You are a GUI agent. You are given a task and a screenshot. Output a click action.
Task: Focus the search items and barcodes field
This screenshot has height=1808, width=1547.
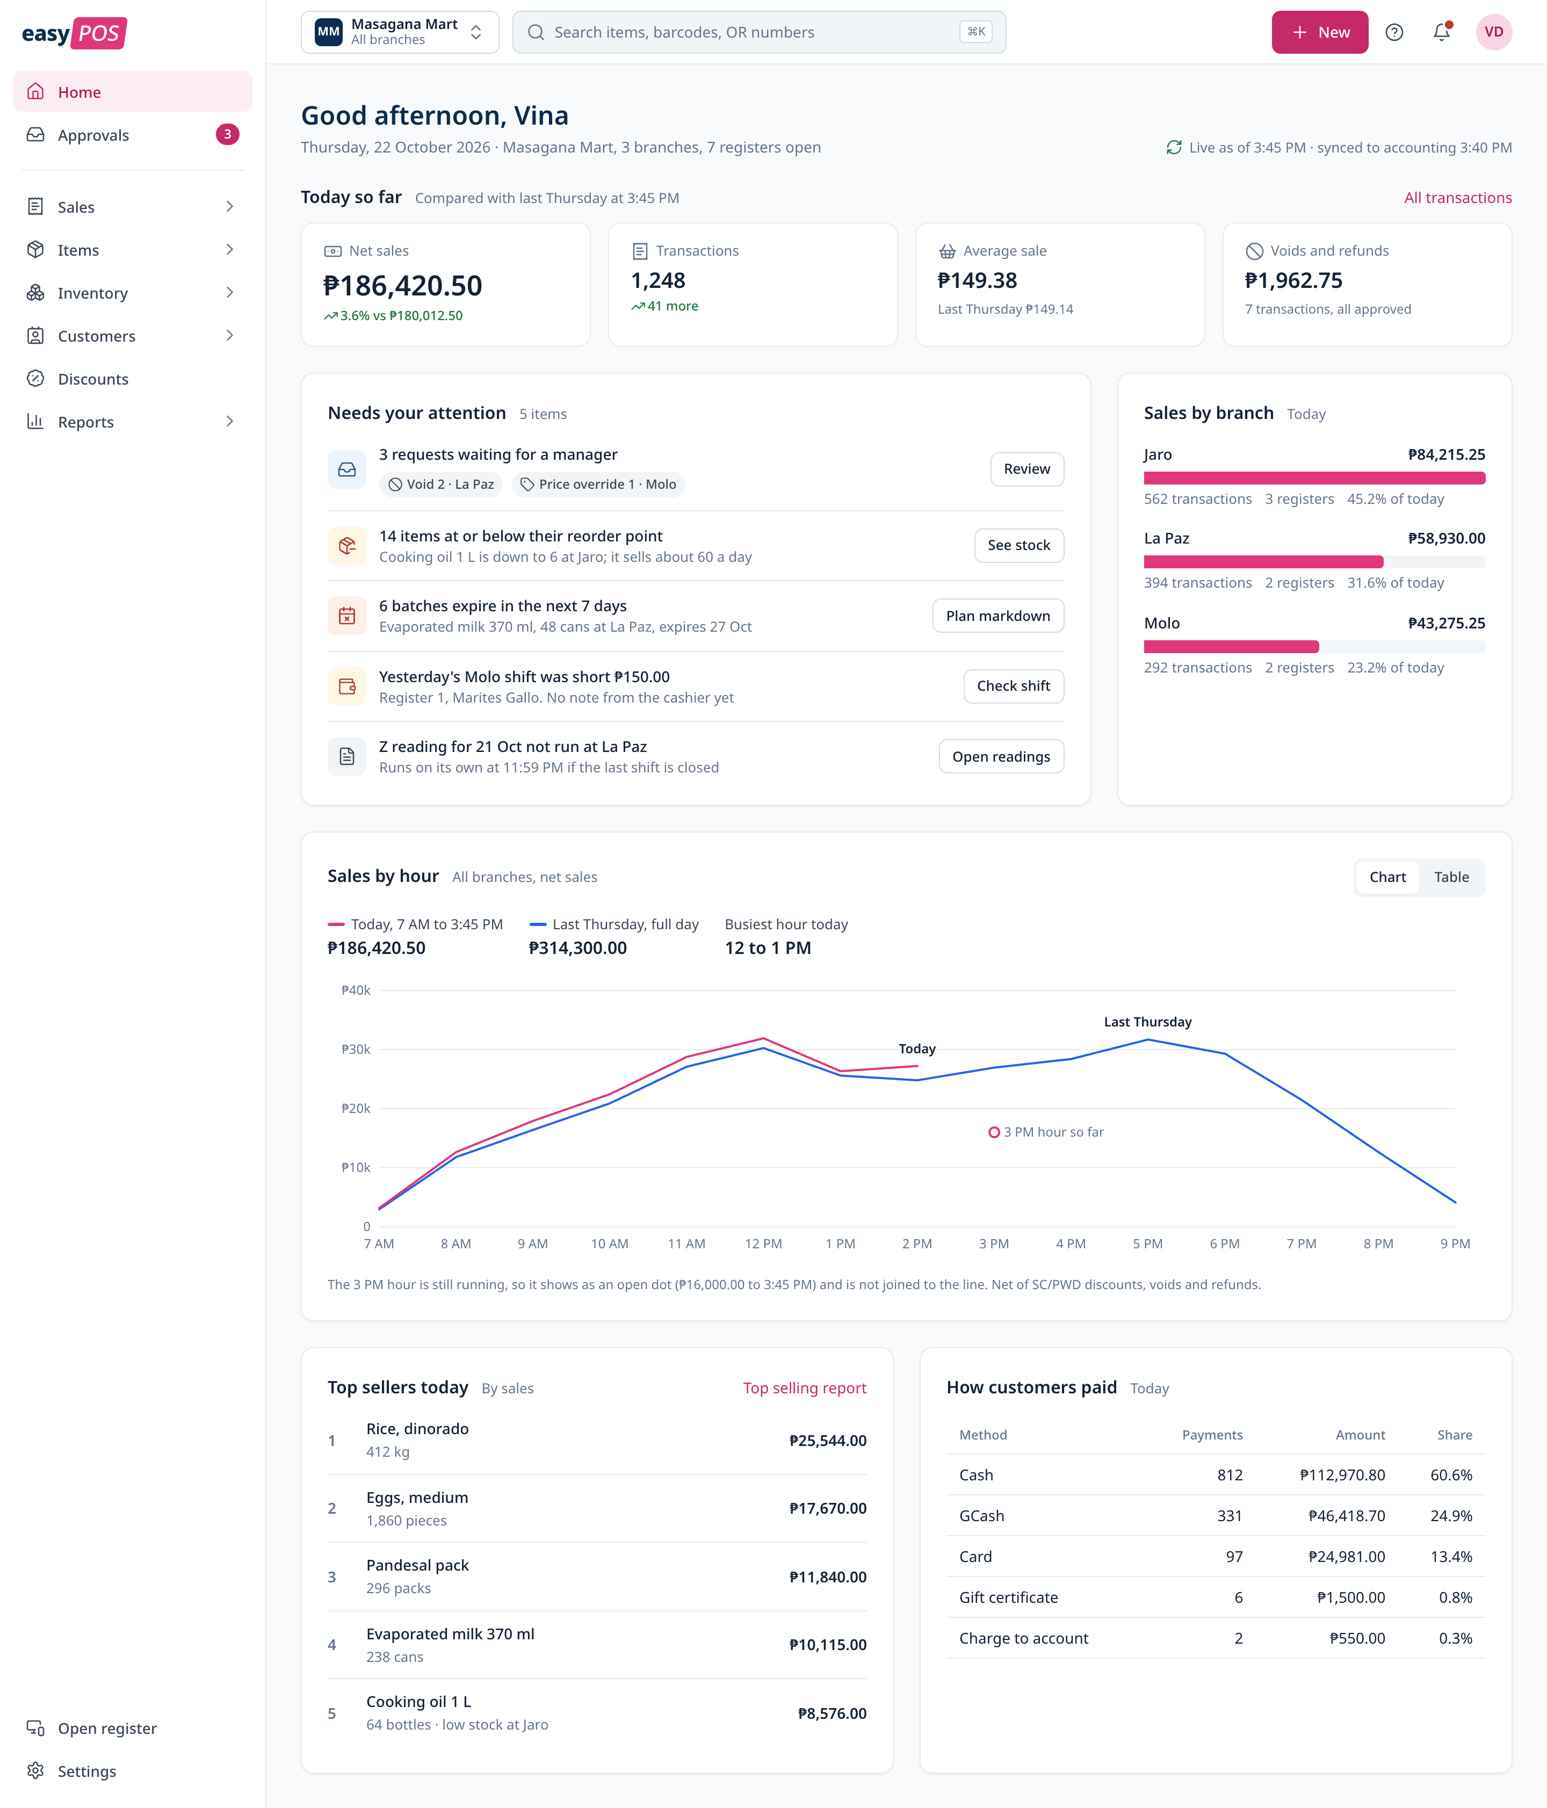pyautogui.click(x=758, y=32)
